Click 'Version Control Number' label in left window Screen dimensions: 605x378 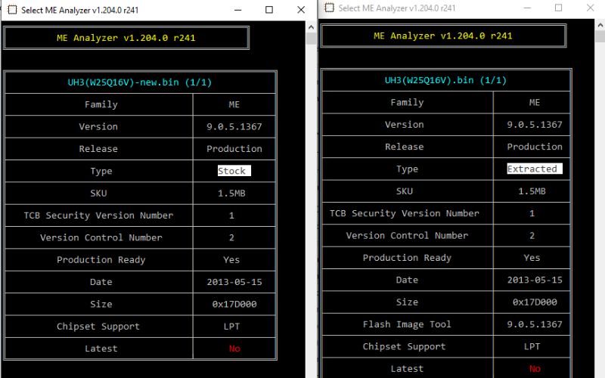[101, 237]
